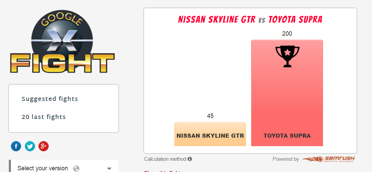Click the Calculation method info icon

(190, 159)
